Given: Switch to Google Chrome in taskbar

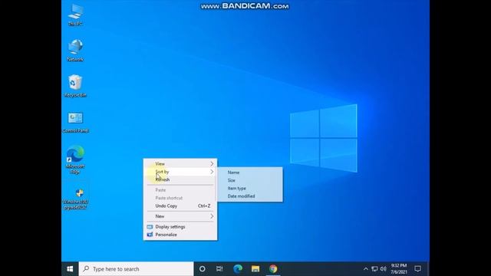Looking at the screenshot, I should (x=273, y=269).
